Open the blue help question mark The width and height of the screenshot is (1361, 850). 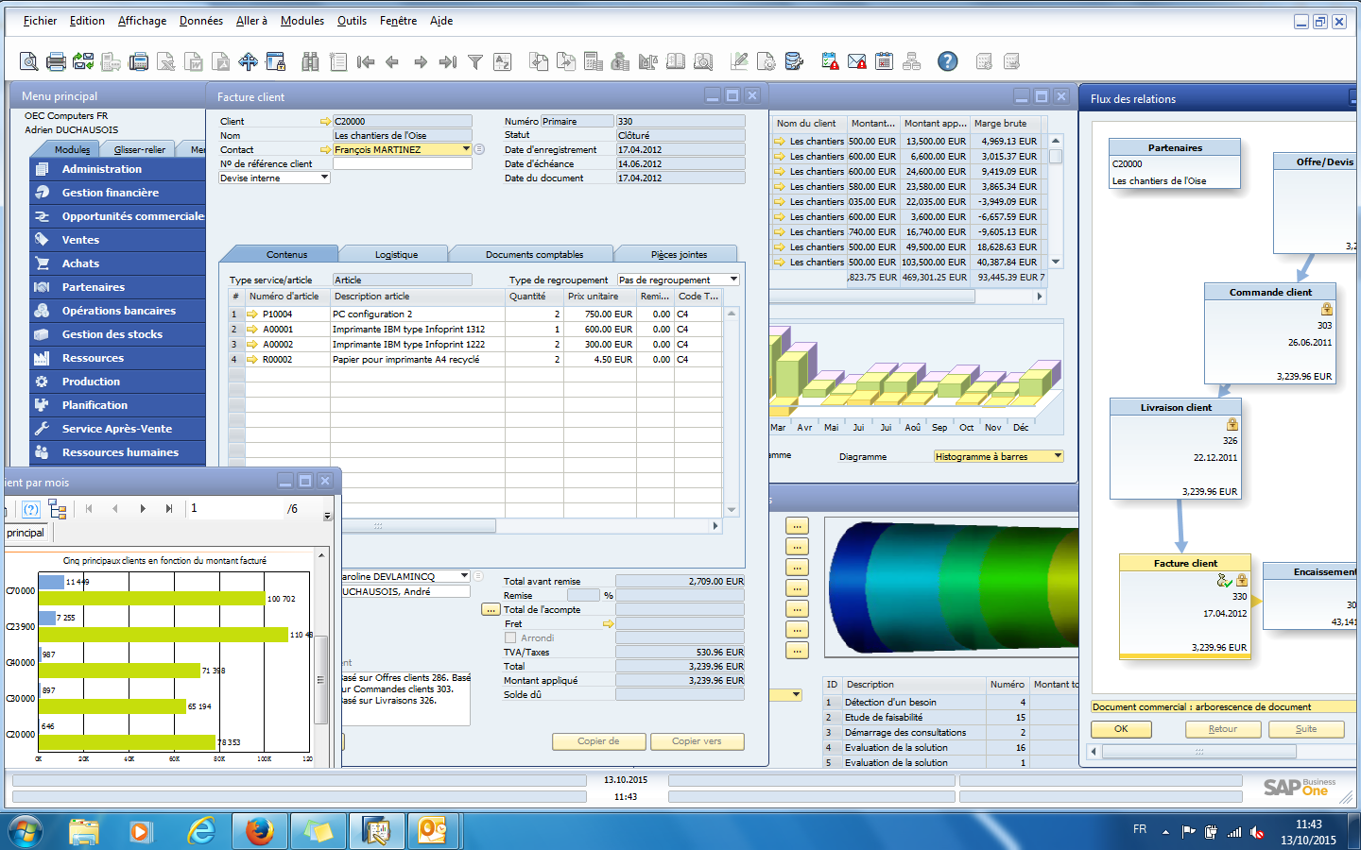(947, 61)
